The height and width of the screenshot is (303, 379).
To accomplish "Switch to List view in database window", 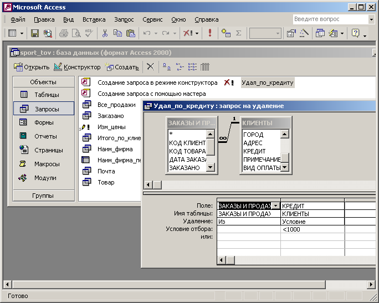I will coord(192,66).
